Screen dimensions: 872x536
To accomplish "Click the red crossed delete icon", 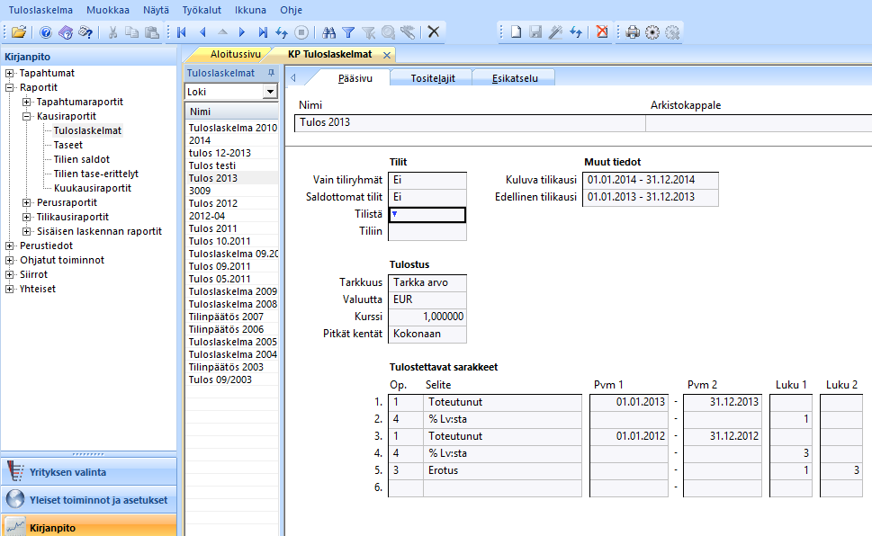I will click(602, 31).
